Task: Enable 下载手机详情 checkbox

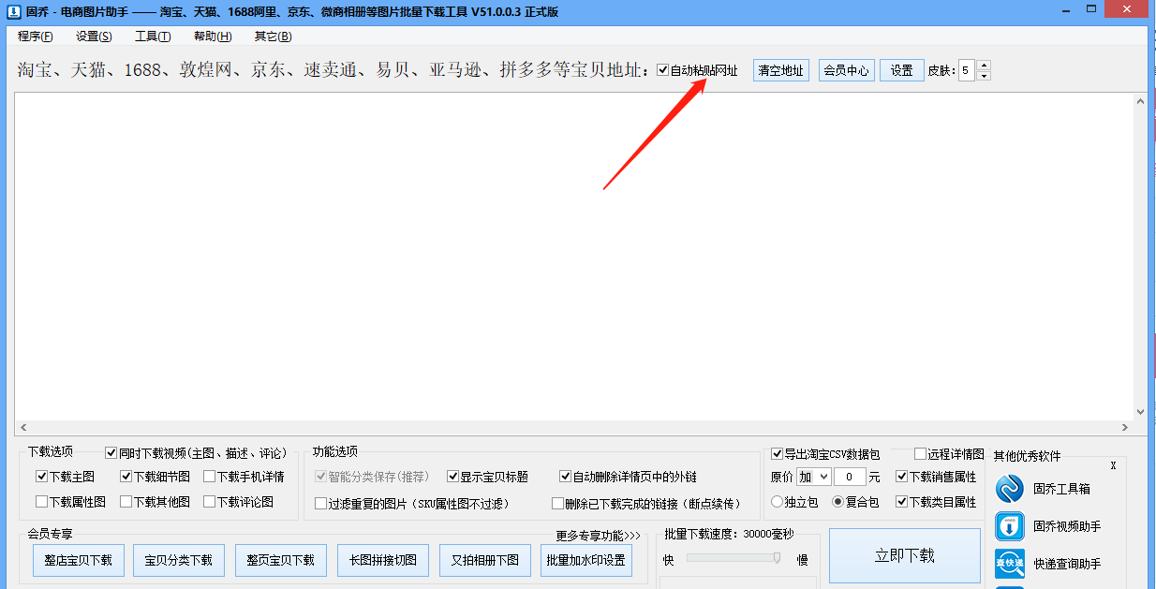Action: 210,477
